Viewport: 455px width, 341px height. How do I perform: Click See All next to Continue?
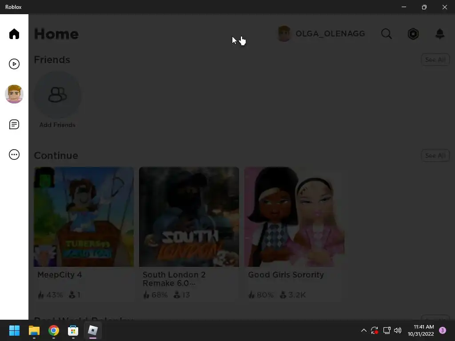[x=435, y=155]
